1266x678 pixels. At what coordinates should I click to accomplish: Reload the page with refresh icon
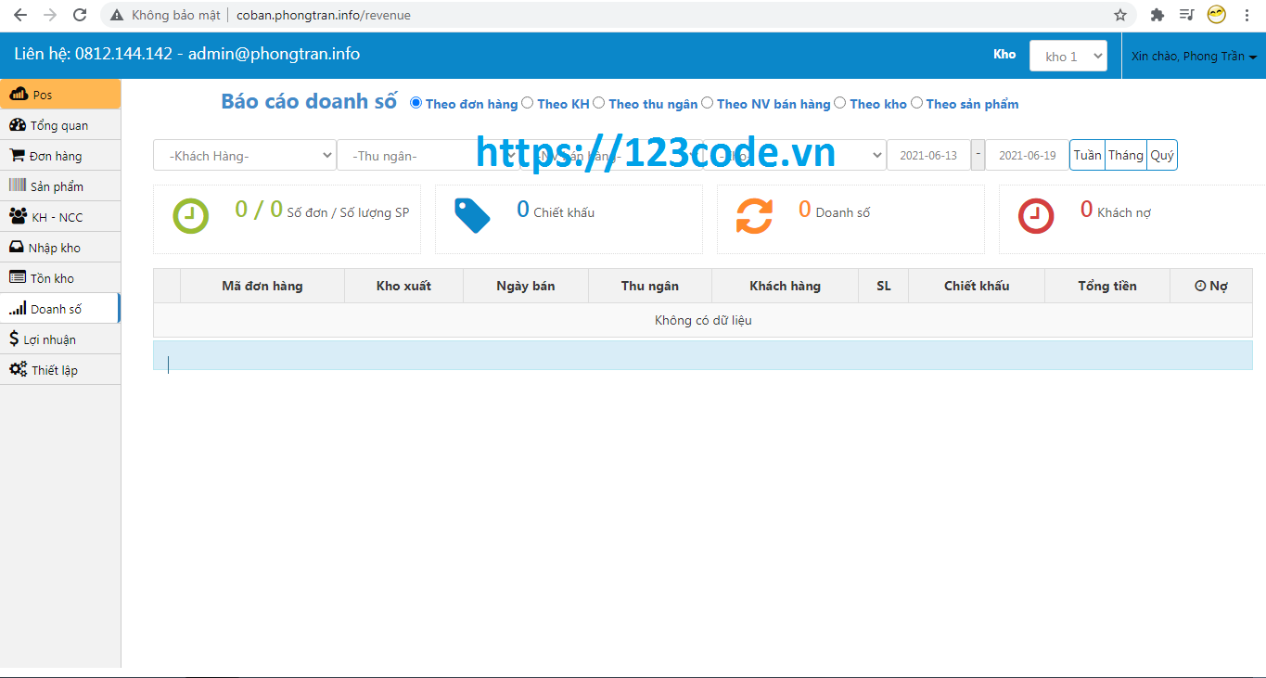tap(80, 15)
